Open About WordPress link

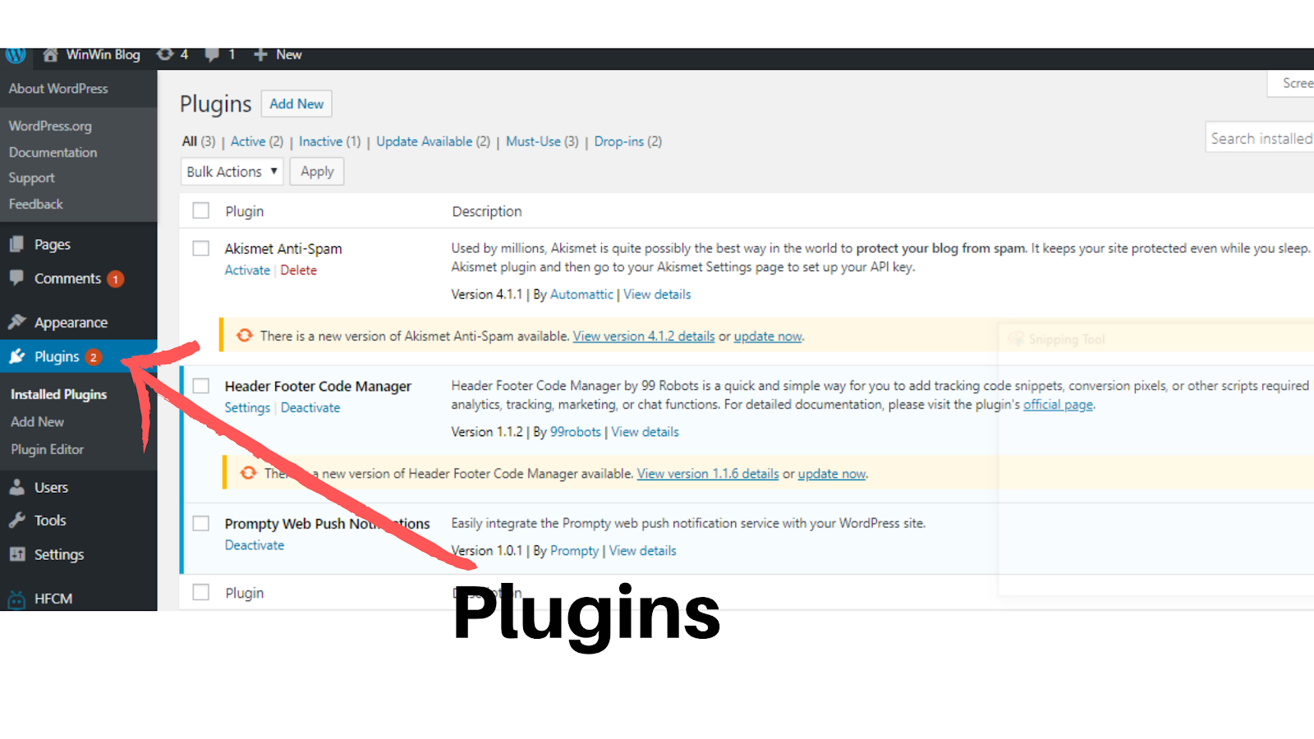pos(58,89)
